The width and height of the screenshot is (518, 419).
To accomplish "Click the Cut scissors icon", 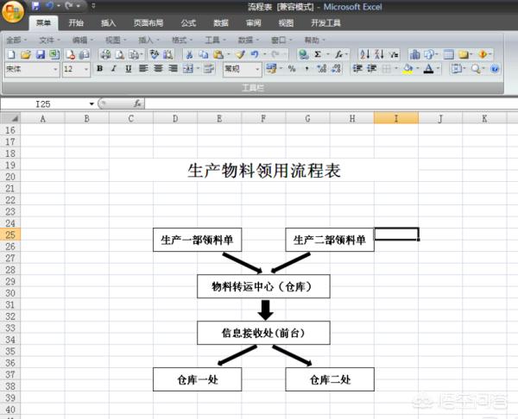I will point(188,54).
